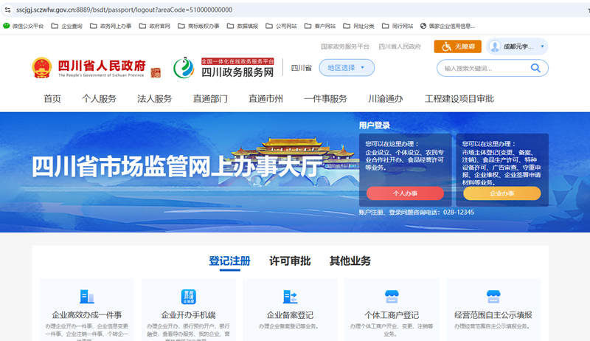This screenshot has width=590, height=341.
Task: Click the 经营范围自主公示填报 icon
Action: [493, 297]
